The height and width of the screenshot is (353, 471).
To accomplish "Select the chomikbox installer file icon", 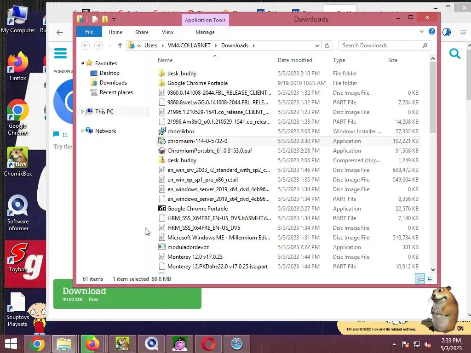I will 162,131.
